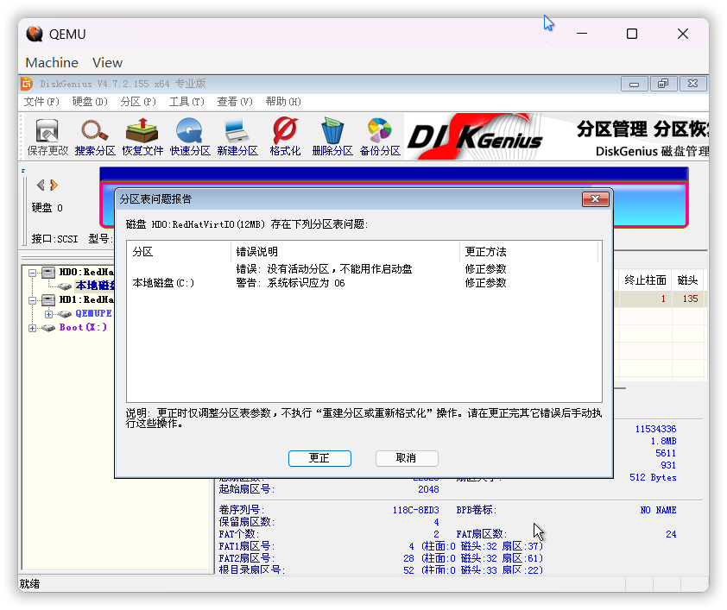
Task: Click the 更正方法 column header
Action: [529, 251]
